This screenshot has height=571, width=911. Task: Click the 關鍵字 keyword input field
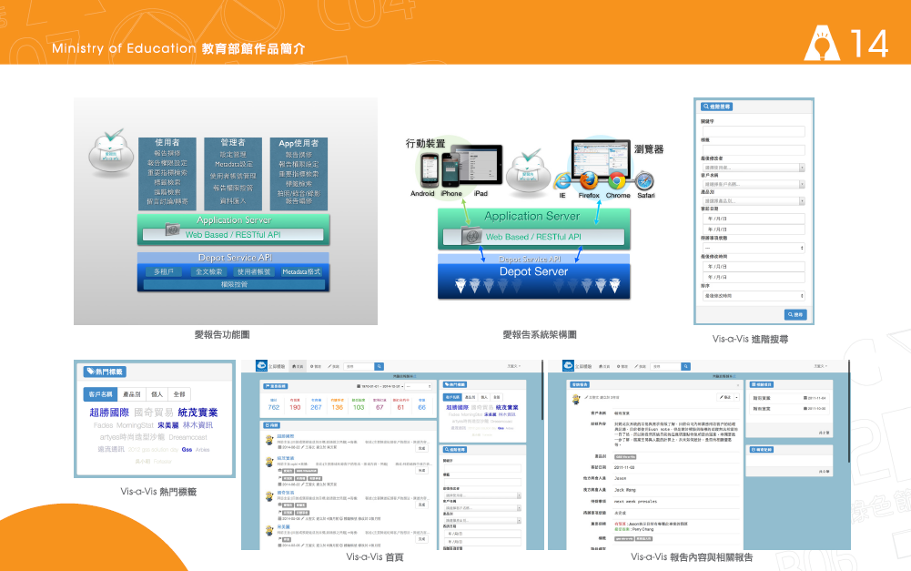pos(753,130)
